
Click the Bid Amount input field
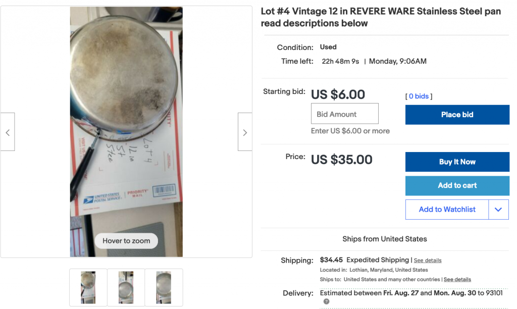pyautogui.click(x=344, y=114)
